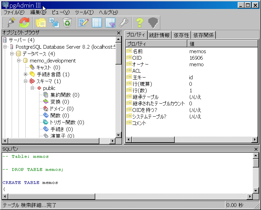Collapse the memo_development node expander
Viewport: 261px width, 210px height.
click(18, 60)
